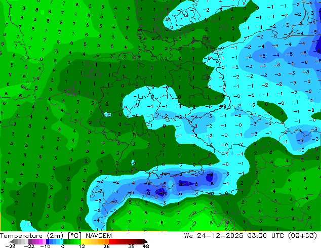Click the magenta swatch in the color legend
Screen dimensions: 321x248
click(41, 241)
